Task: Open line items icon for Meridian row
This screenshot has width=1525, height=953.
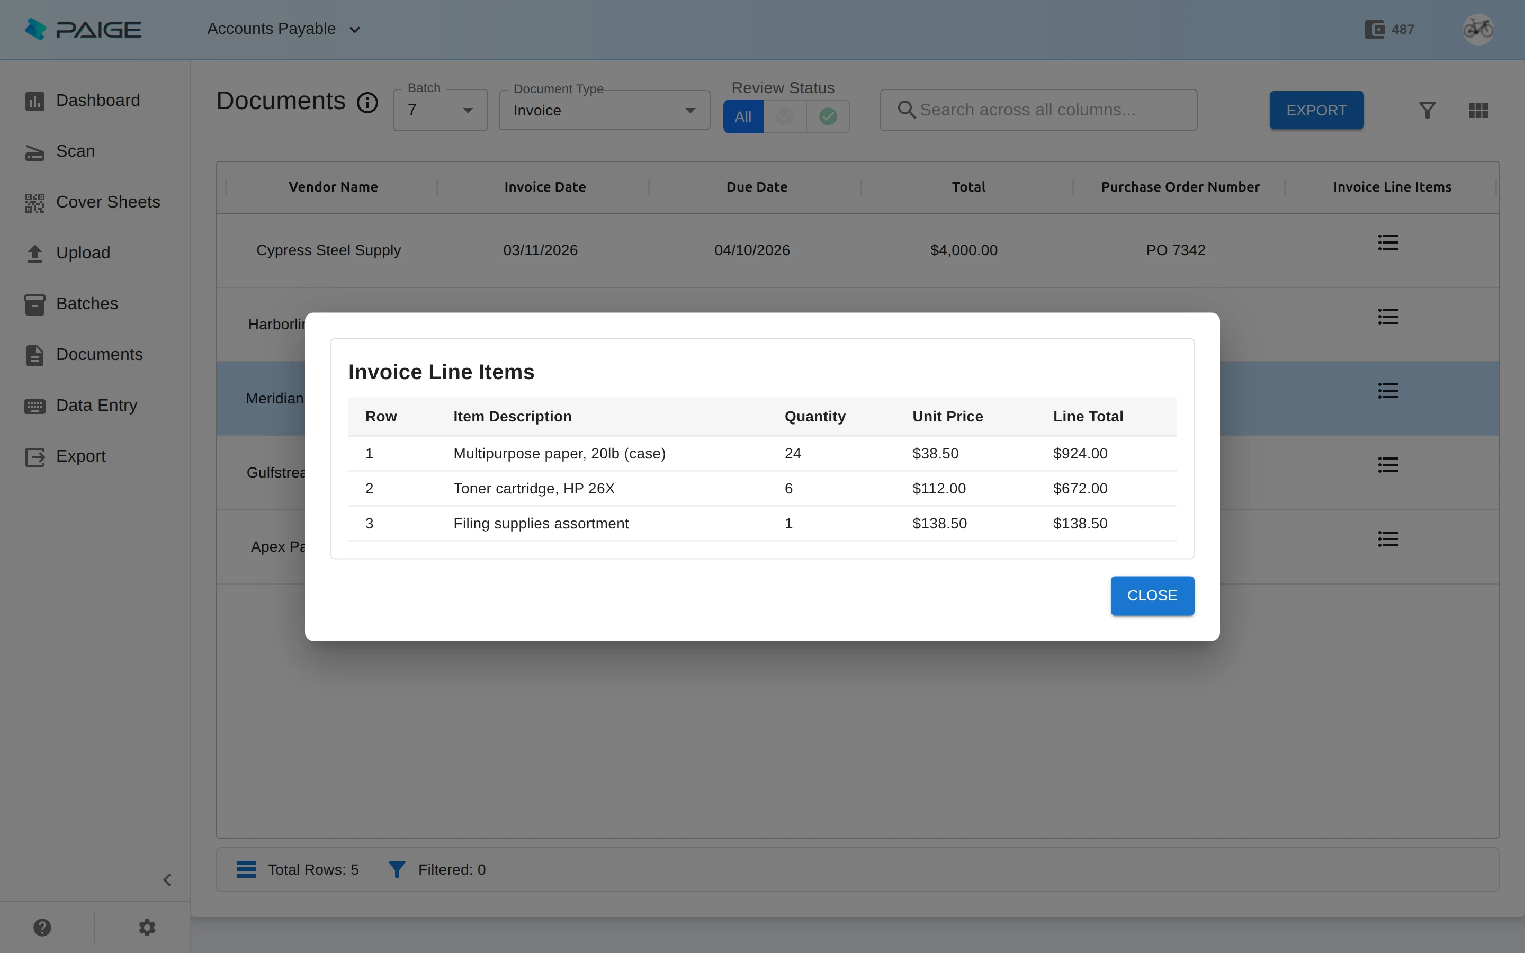Action: tap(1388, 391)
